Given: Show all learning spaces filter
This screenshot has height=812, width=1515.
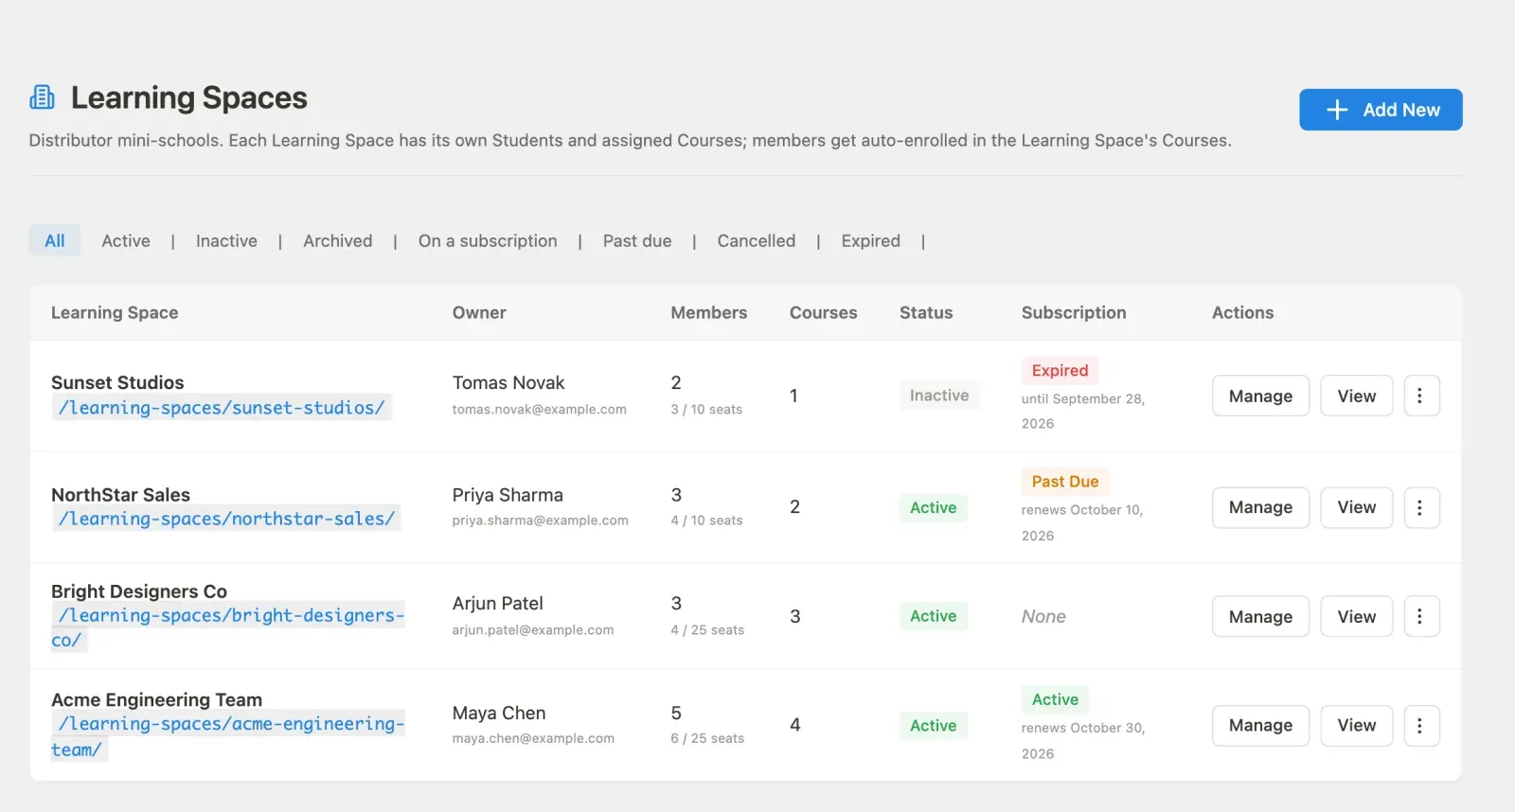Looking at the screenshot, I should (55, 240).
